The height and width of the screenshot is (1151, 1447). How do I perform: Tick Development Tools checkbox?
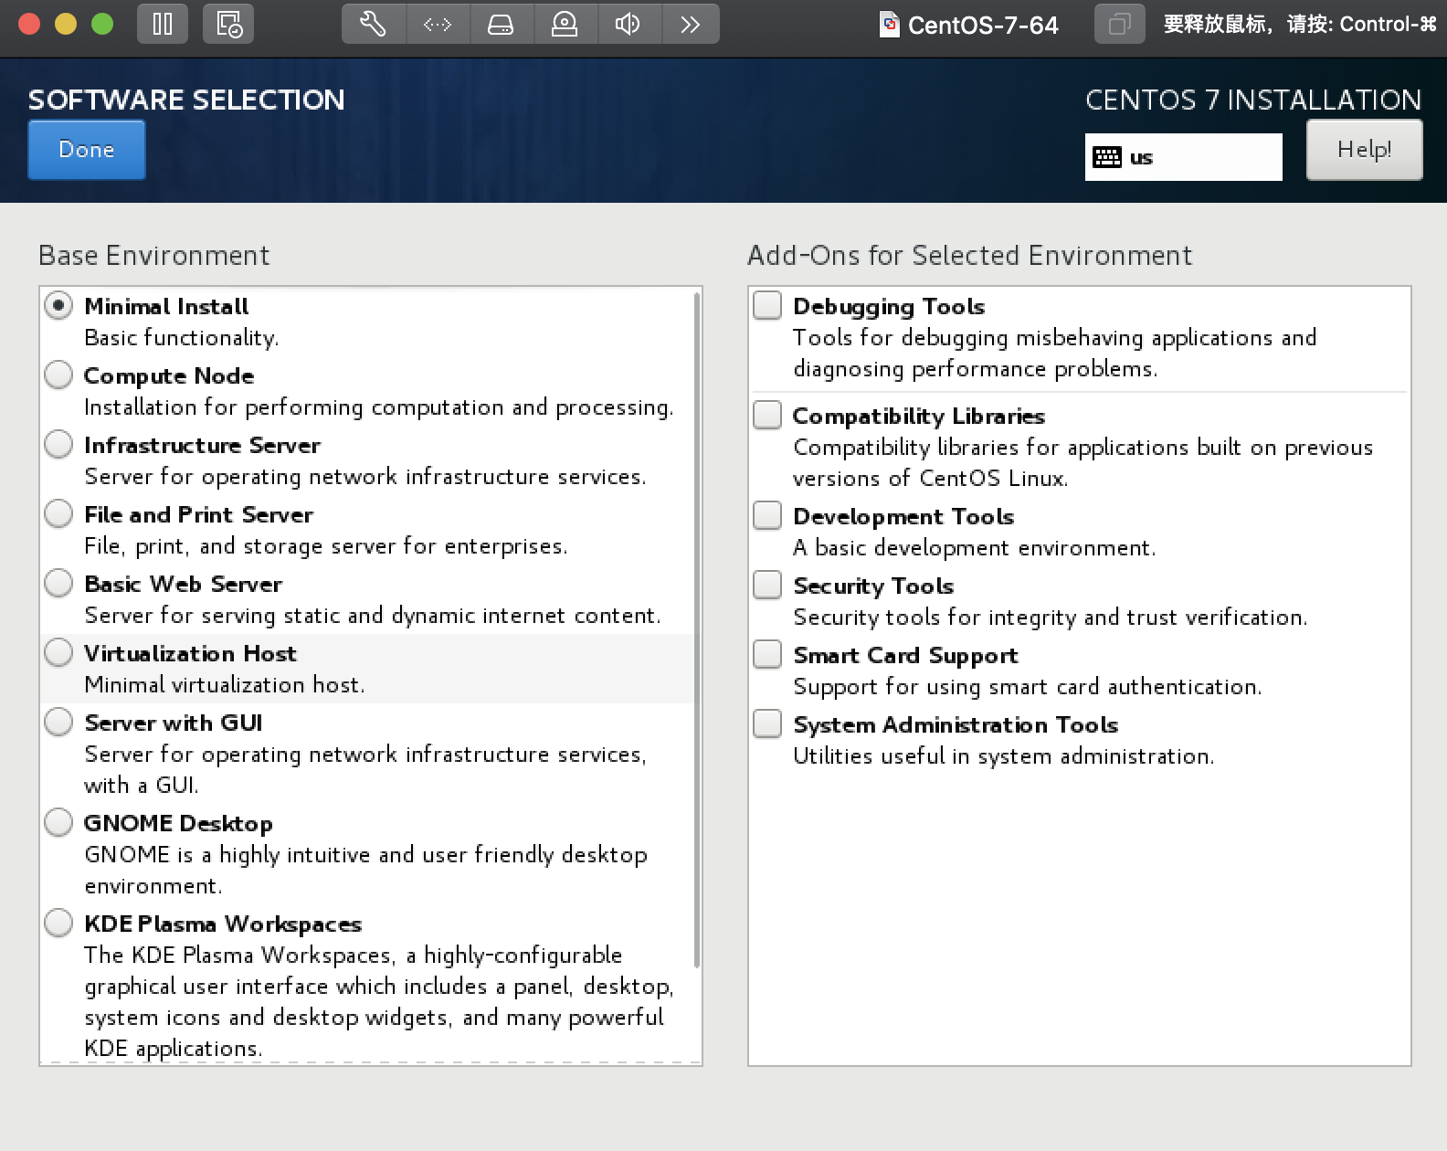point(767,515)
